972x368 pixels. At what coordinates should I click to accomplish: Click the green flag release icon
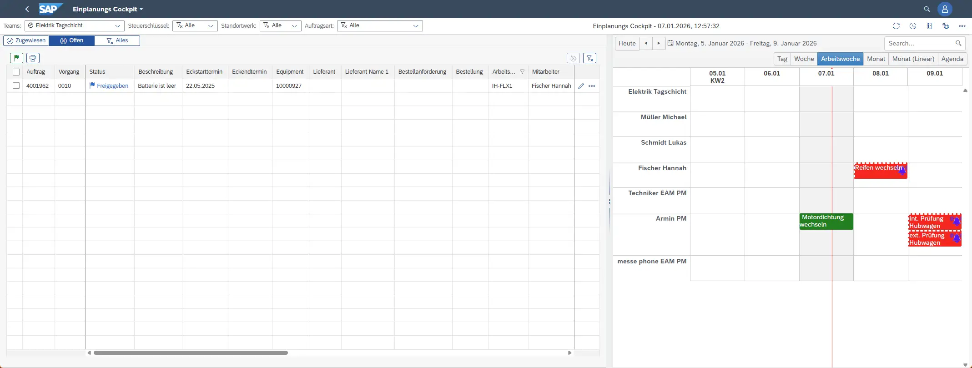coord(16,58)
